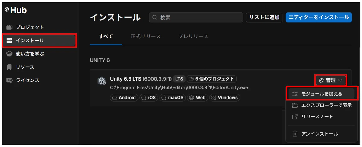Click the Unity 6 editor version icon

102,81
